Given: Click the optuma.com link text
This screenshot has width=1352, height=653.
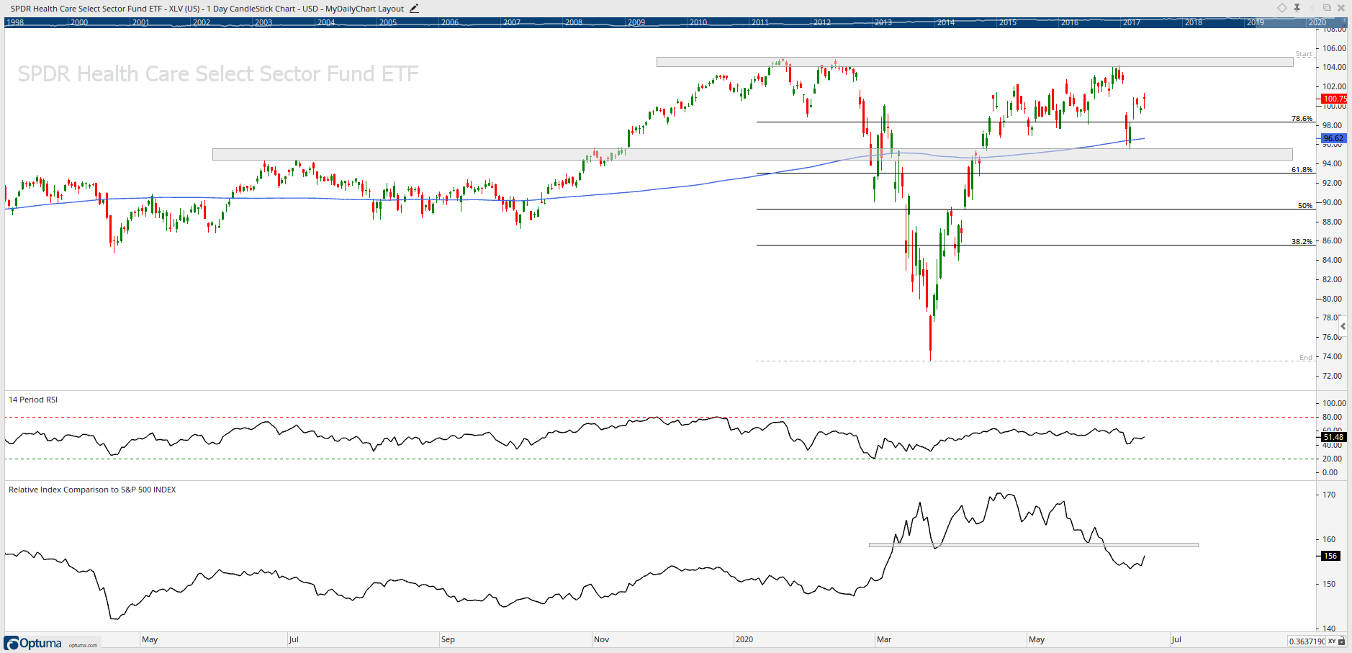Looking at the screenshot, I should click(x=83, y=645).
